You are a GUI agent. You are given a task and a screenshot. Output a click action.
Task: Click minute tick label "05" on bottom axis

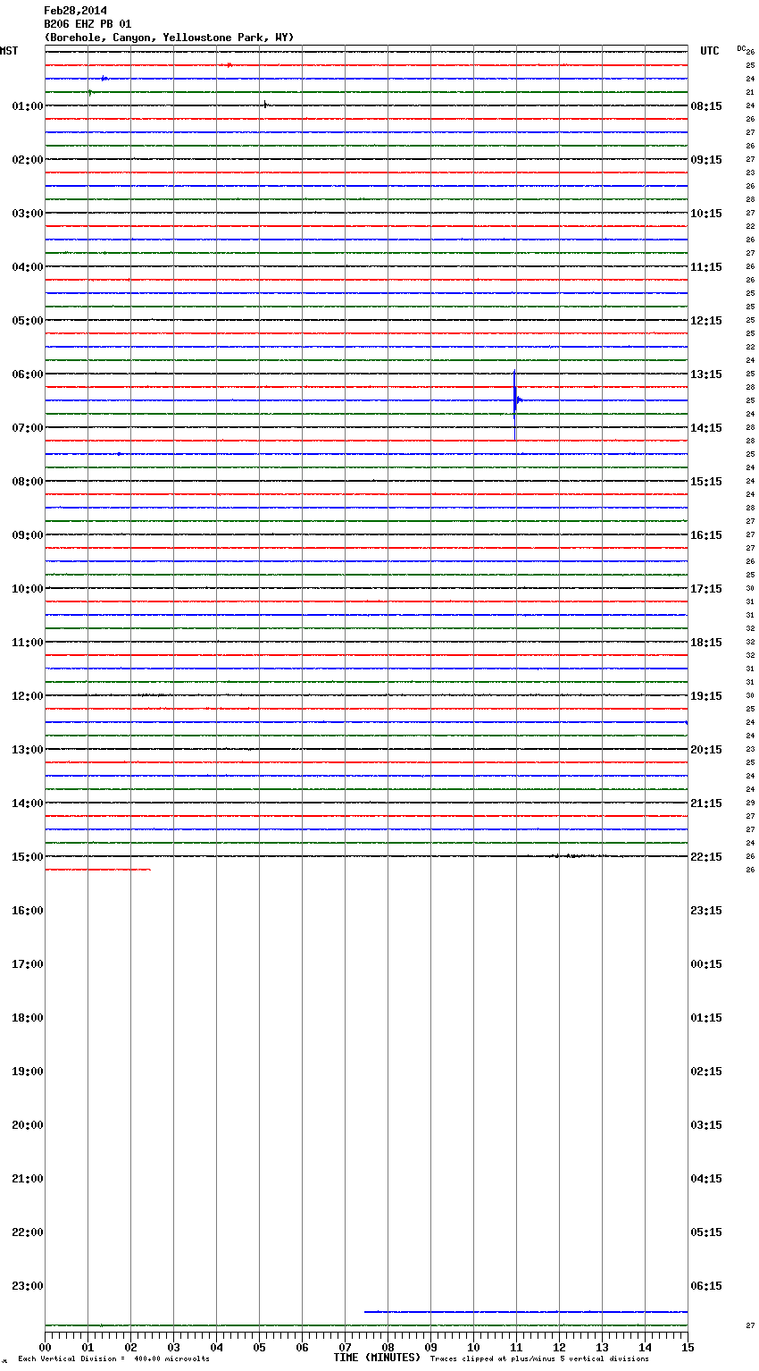click(x=259, y=1347)
